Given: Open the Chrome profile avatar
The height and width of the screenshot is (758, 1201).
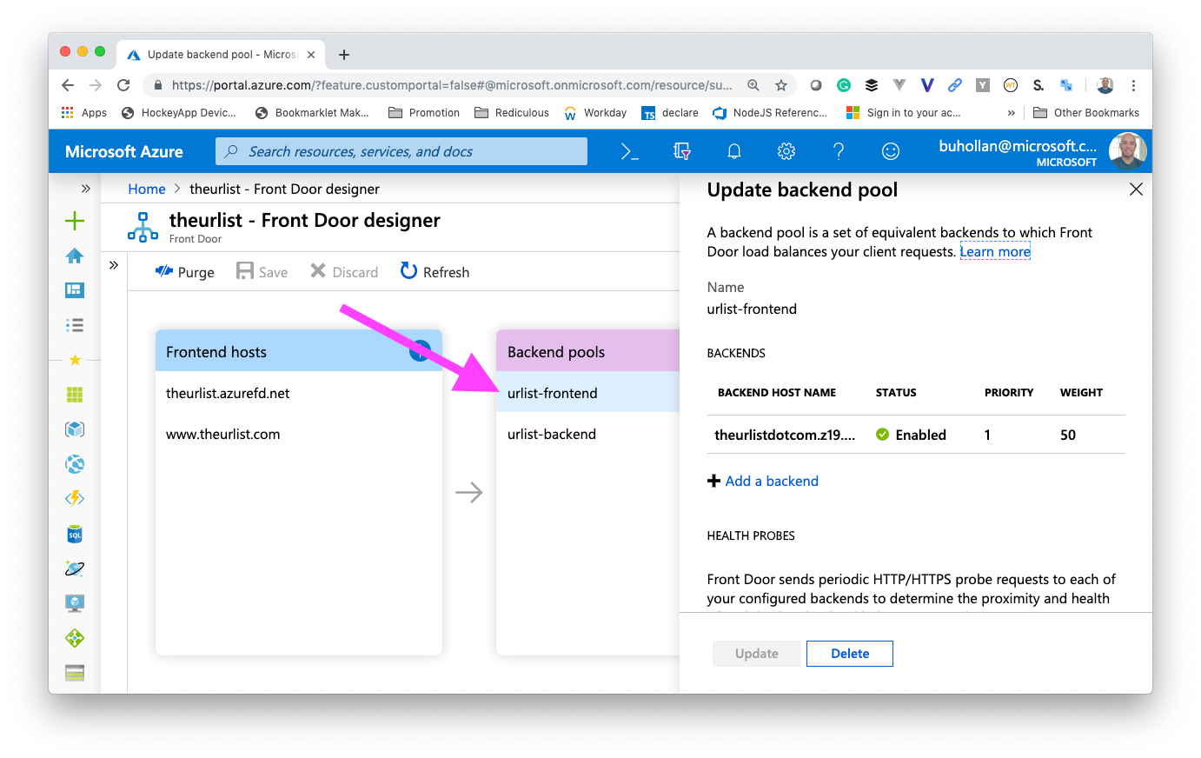Looking at the screenshot, I should [x=1105, y=85].
